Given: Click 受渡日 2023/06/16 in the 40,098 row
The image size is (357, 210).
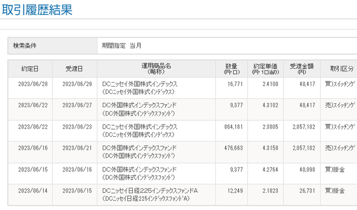Looking at the screenshot, I should point(77,169).
